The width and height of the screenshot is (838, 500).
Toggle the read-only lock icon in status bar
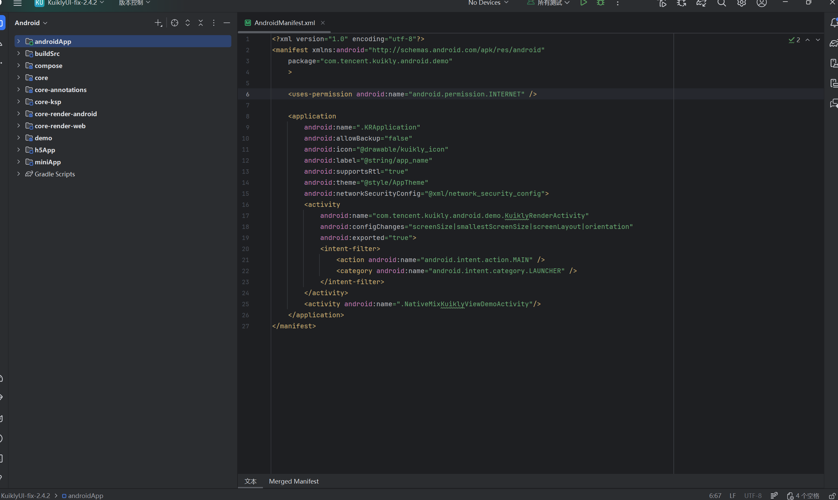832,496
